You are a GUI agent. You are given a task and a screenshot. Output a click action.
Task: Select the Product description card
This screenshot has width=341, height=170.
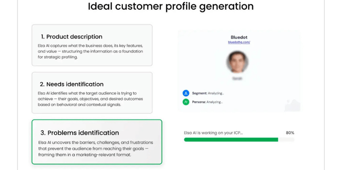pyautogui.click(x=92, y=45)
